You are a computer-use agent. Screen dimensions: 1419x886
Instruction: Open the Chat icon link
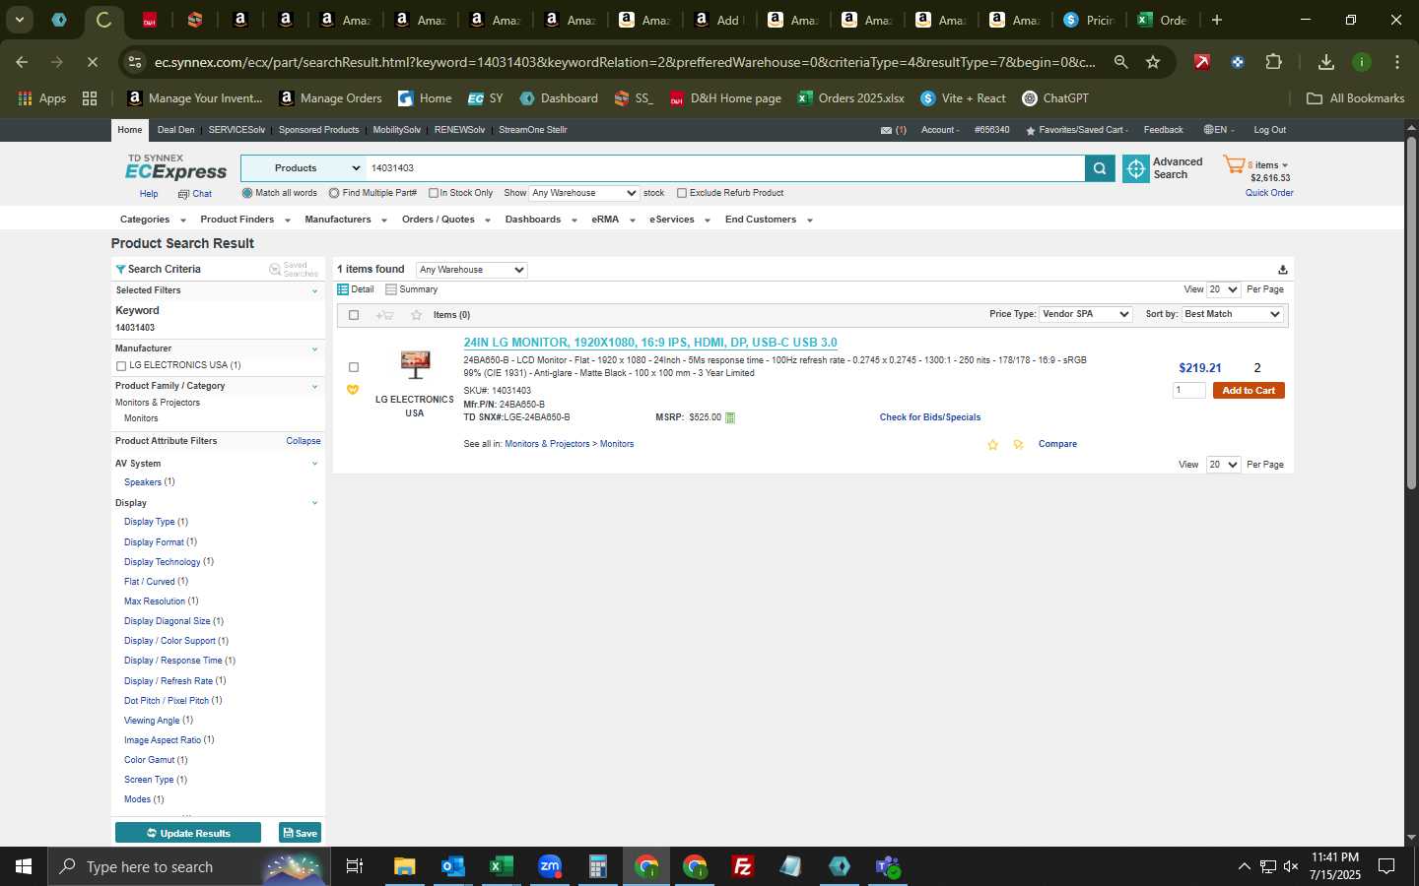[x=195, y=194]
